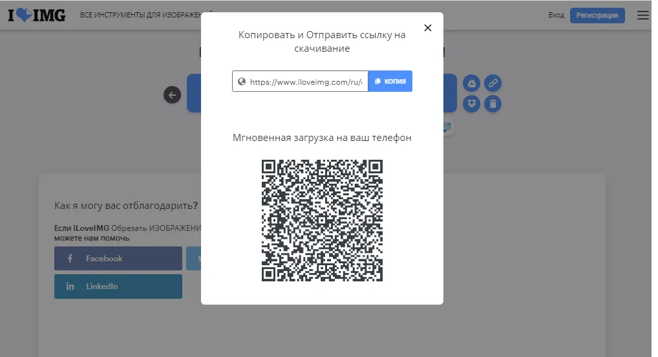Go back with the round arrow button
This screenshot has height=357, width=658.
(172, 95)
